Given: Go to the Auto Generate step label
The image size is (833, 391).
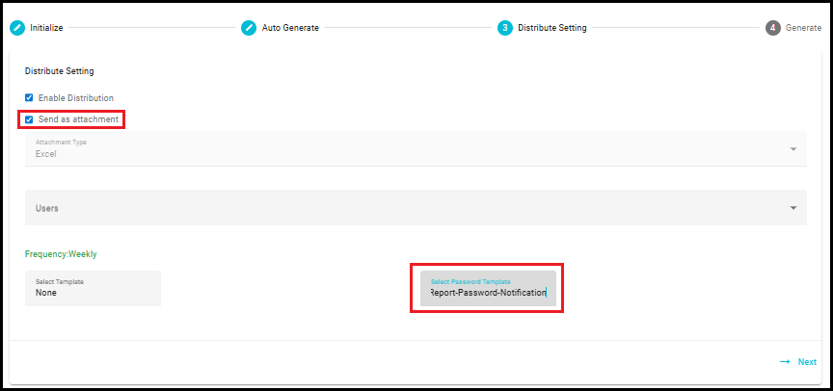Looking at the screenshot, I should click(290, 28).
